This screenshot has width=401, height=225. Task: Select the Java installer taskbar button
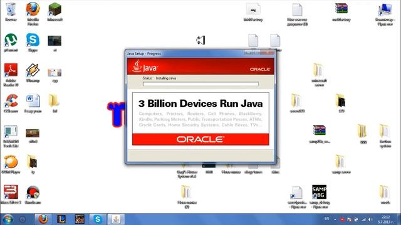point(116,219)
